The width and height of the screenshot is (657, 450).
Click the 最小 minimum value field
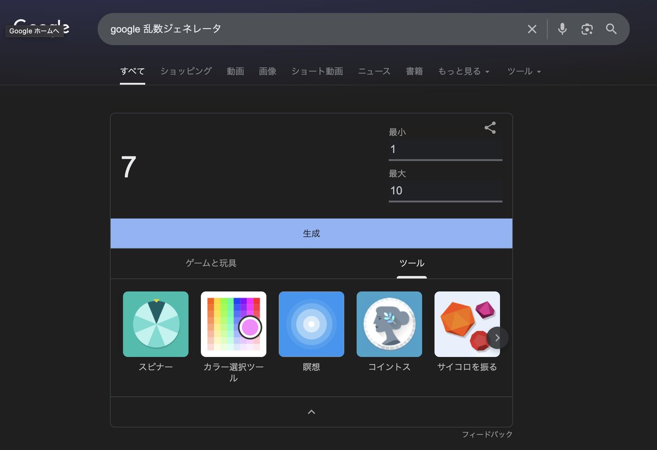click(x=445, y=149)
